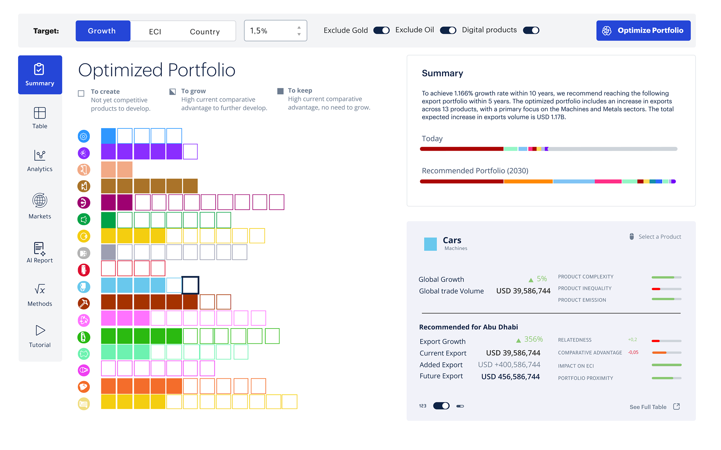Play the Tutorial icon
721x450 pixels.
pos(40,330)
